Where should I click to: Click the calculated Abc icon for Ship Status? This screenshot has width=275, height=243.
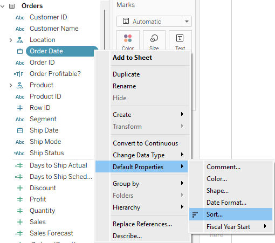coord(19,154)
